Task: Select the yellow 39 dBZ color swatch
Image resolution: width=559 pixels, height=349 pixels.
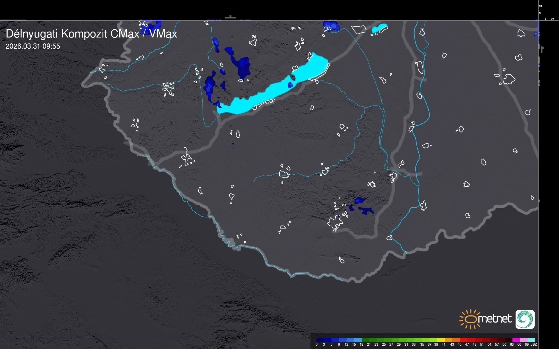Action: 440,340
